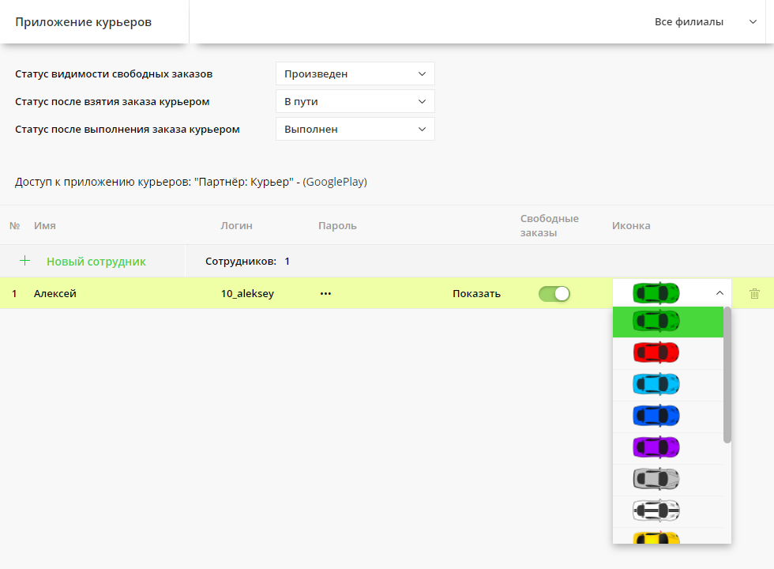Viewport: 774px width, 569px height.
Task: Pick the dark blue car icon
Action: (x=656, y=416)
